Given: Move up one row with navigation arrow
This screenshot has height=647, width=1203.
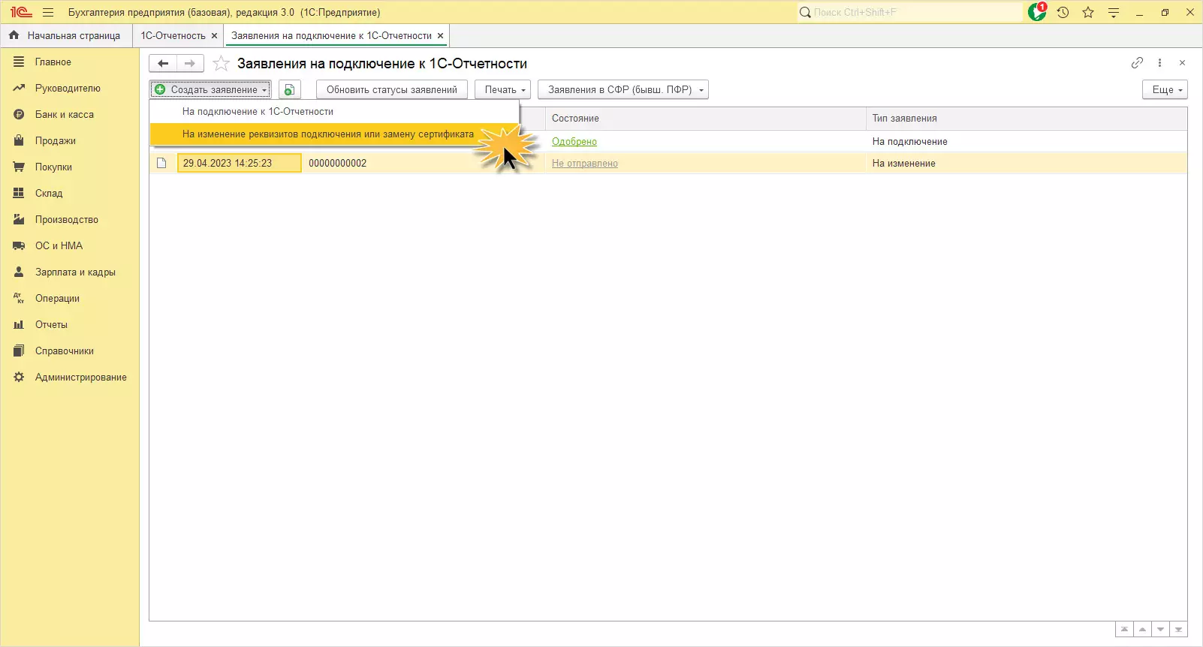Looking at the screenshot, I should click(1142, 630).
